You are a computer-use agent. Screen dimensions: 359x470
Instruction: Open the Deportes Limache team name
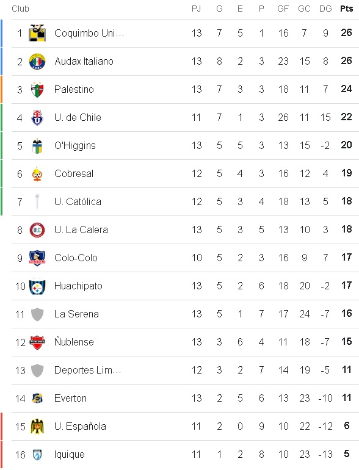coord(87,370)
